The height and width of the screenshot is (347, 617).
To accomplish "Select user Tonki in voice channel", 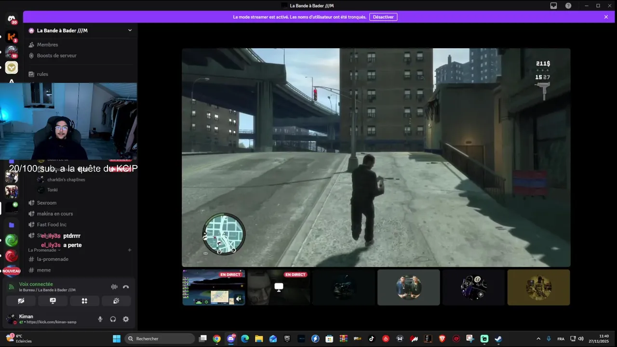I will click(x=52, y=190).
